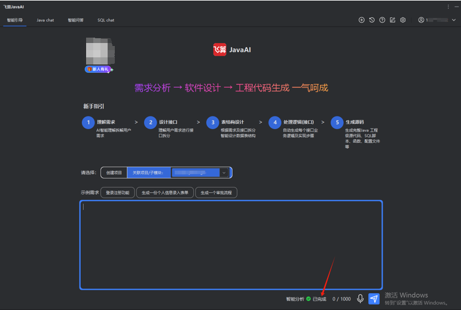Click the edit/feedback pencil icon
Viewport: 461px width, 310px height.
[392, 20]
